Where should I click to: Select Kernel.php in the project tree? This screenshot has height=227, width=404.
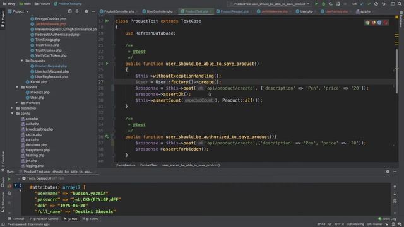(39, 82)
